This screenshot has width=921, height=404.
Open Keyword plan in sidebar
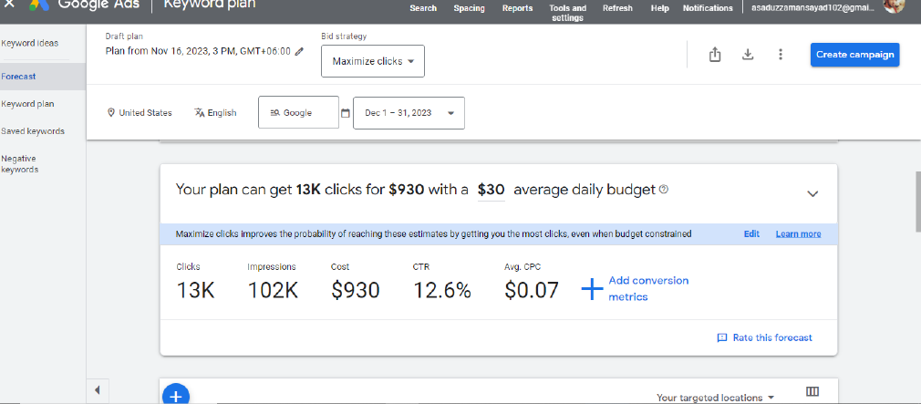tap(27, 104)
